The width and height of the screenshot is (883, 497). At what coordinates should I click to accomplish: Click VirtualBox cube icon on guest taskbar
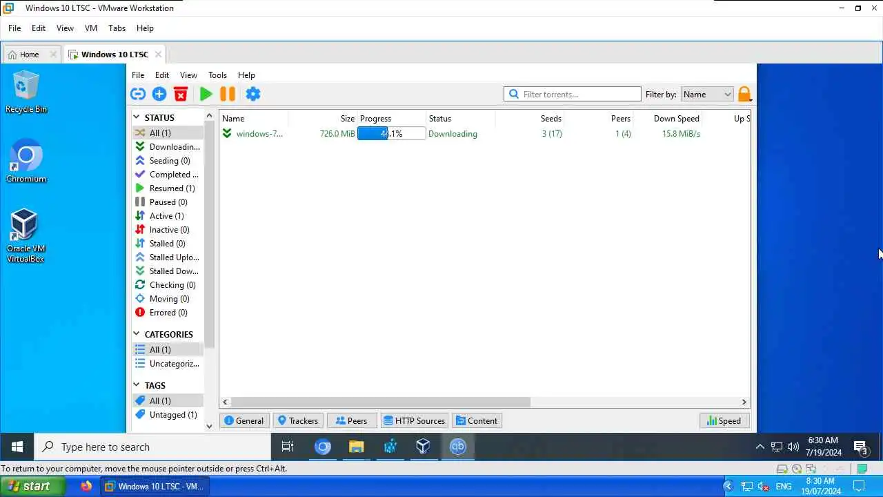tap(423, 447)
